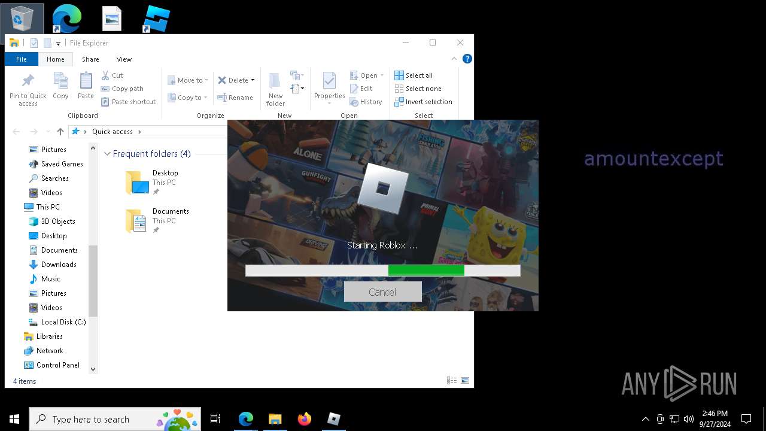Select the Documents frequent folder
Image resolution: width=766 pixels, height=431 pixels.
(x=157, y=221)
